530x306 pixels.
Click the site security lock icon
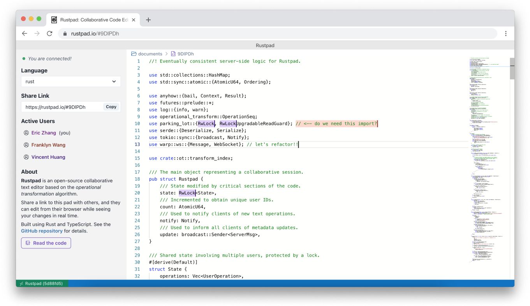tap(65, 33)
